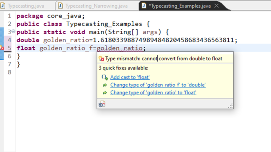Image resolution: width=271 pixels, height=152 pixels.
Task: Click the Java file icon on Typecasting_Narrowing.java tab
Action: pos(60,6)
